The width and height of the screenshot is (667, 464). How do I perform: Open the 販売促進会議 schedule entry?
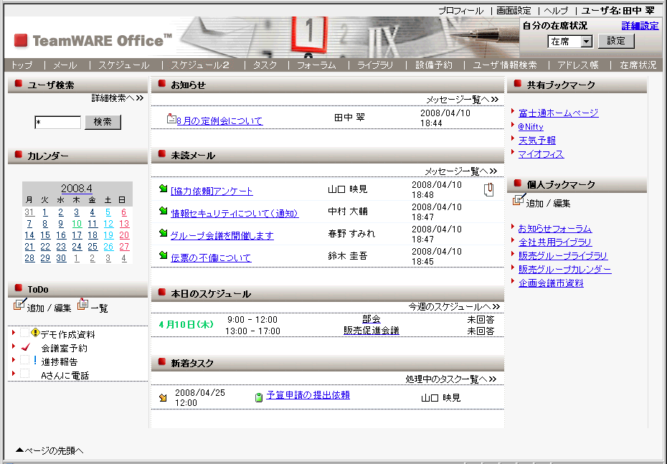372,331
